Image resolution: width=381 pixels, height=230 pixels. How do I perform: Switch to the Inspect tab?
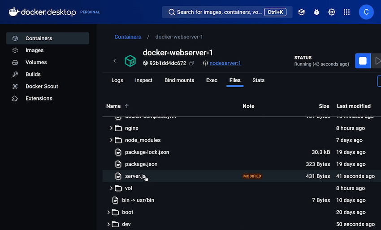(143, 80)
